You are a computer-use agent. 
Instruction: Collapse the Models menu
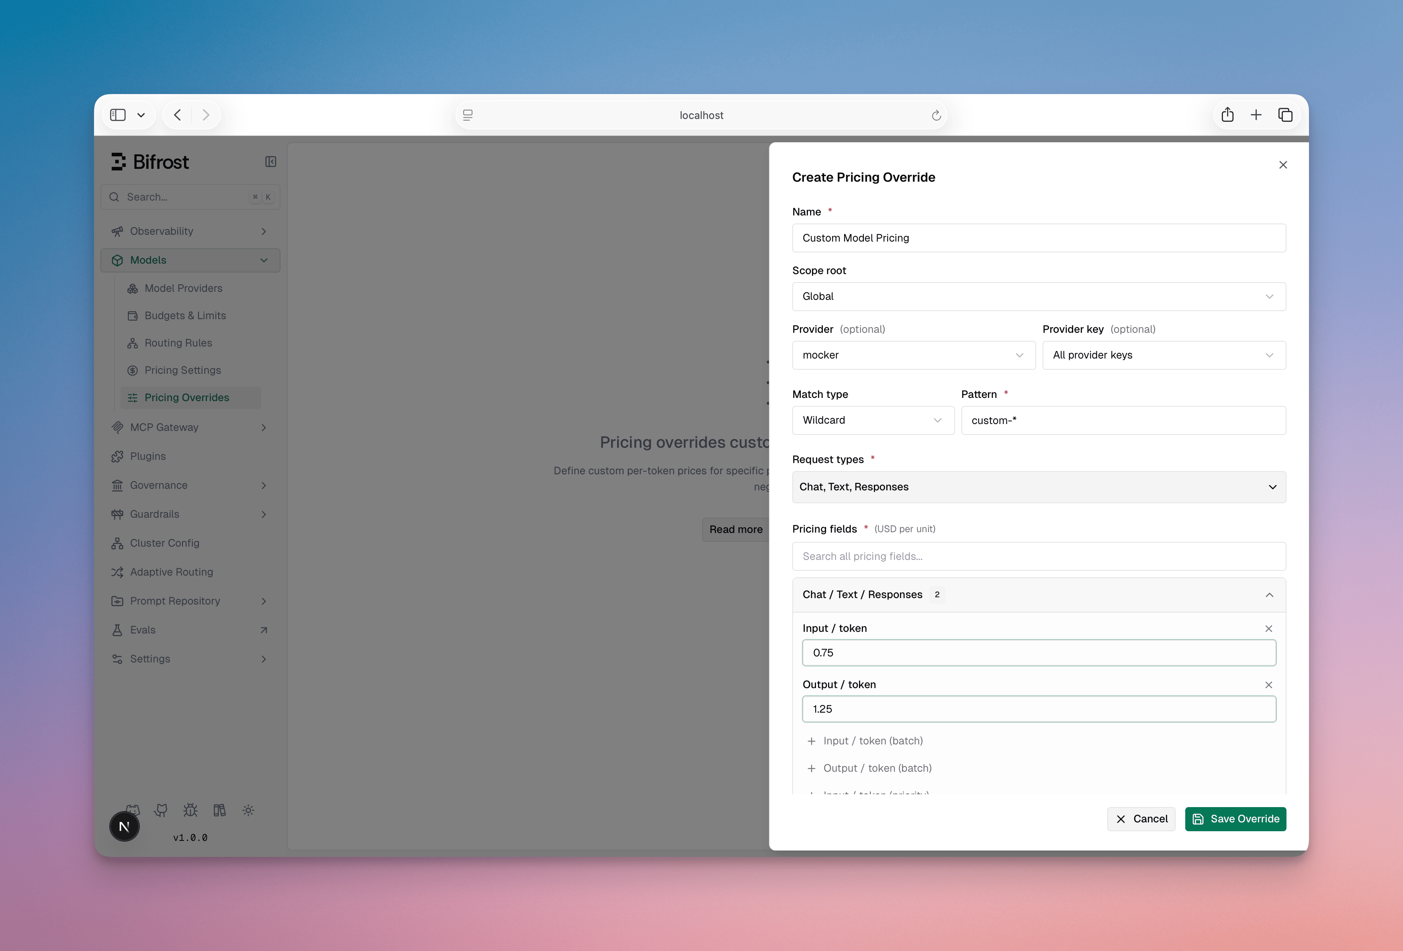coord(190,260)
